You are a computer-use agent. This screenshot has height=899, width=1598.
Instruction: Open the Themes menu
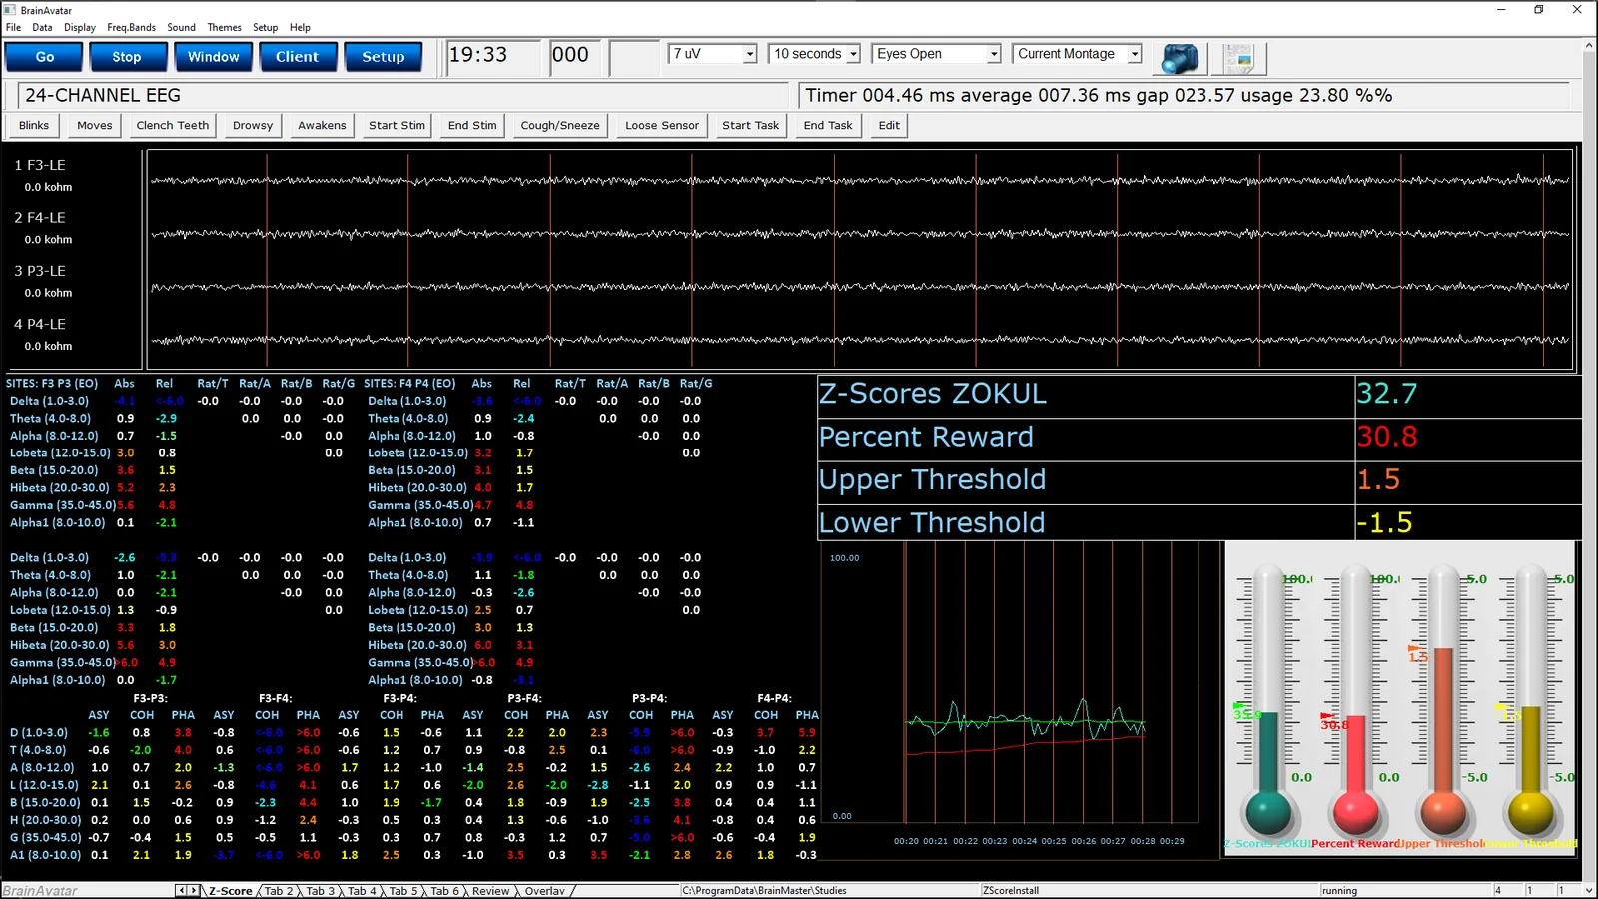224,28
